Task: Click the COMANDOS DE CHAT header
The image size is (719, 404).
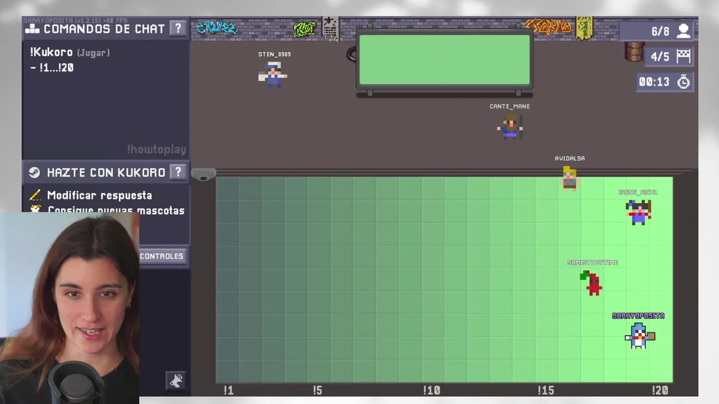Action: (104, 29)
